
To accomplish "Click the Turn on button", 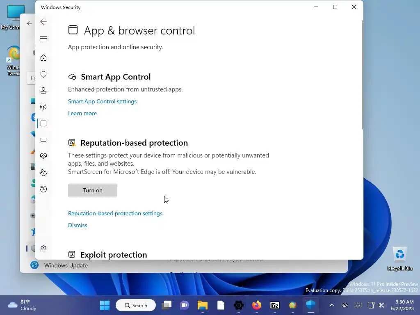I will (x=93, y=190).
